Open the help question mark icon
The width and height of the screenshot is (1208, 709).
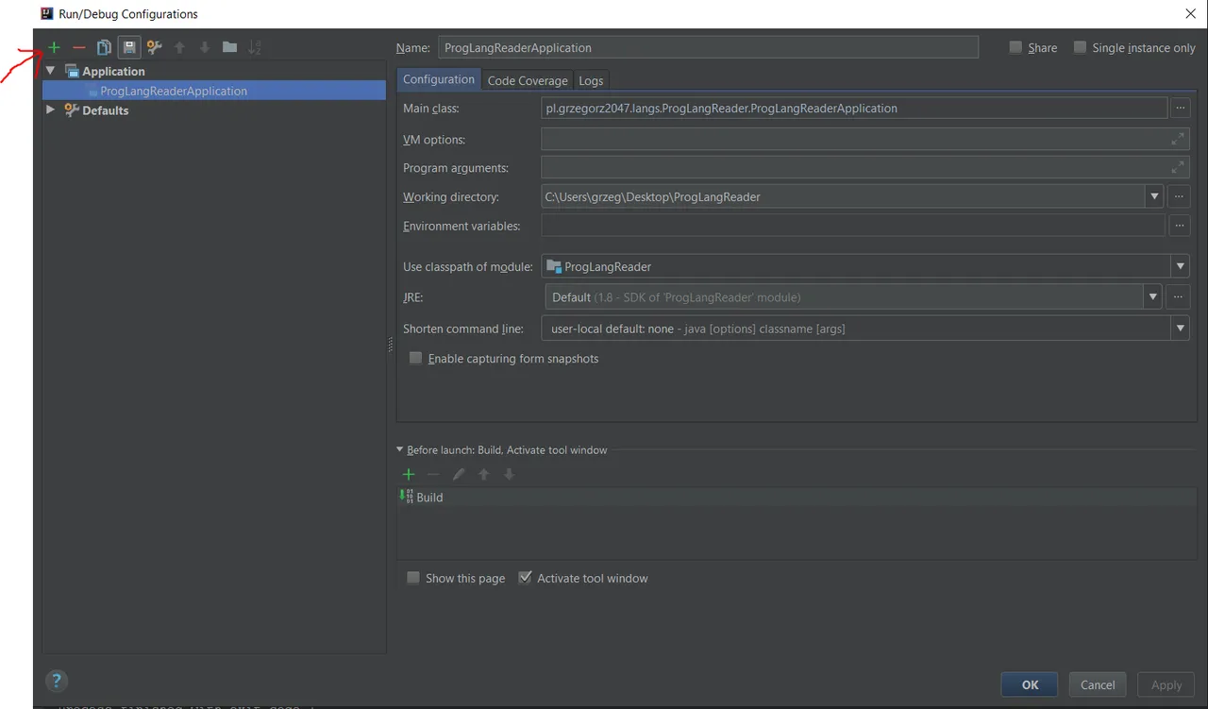[57, 681]
